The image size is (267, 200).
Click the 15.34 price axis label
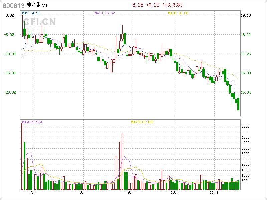[246, 92]
